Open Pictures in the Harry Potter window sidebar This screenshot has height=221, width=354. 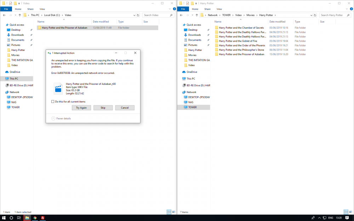(193, 45)
